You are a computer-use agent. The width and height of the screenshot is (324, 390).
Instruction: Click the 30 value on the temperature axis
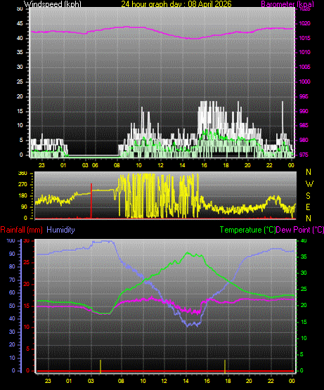304,273
